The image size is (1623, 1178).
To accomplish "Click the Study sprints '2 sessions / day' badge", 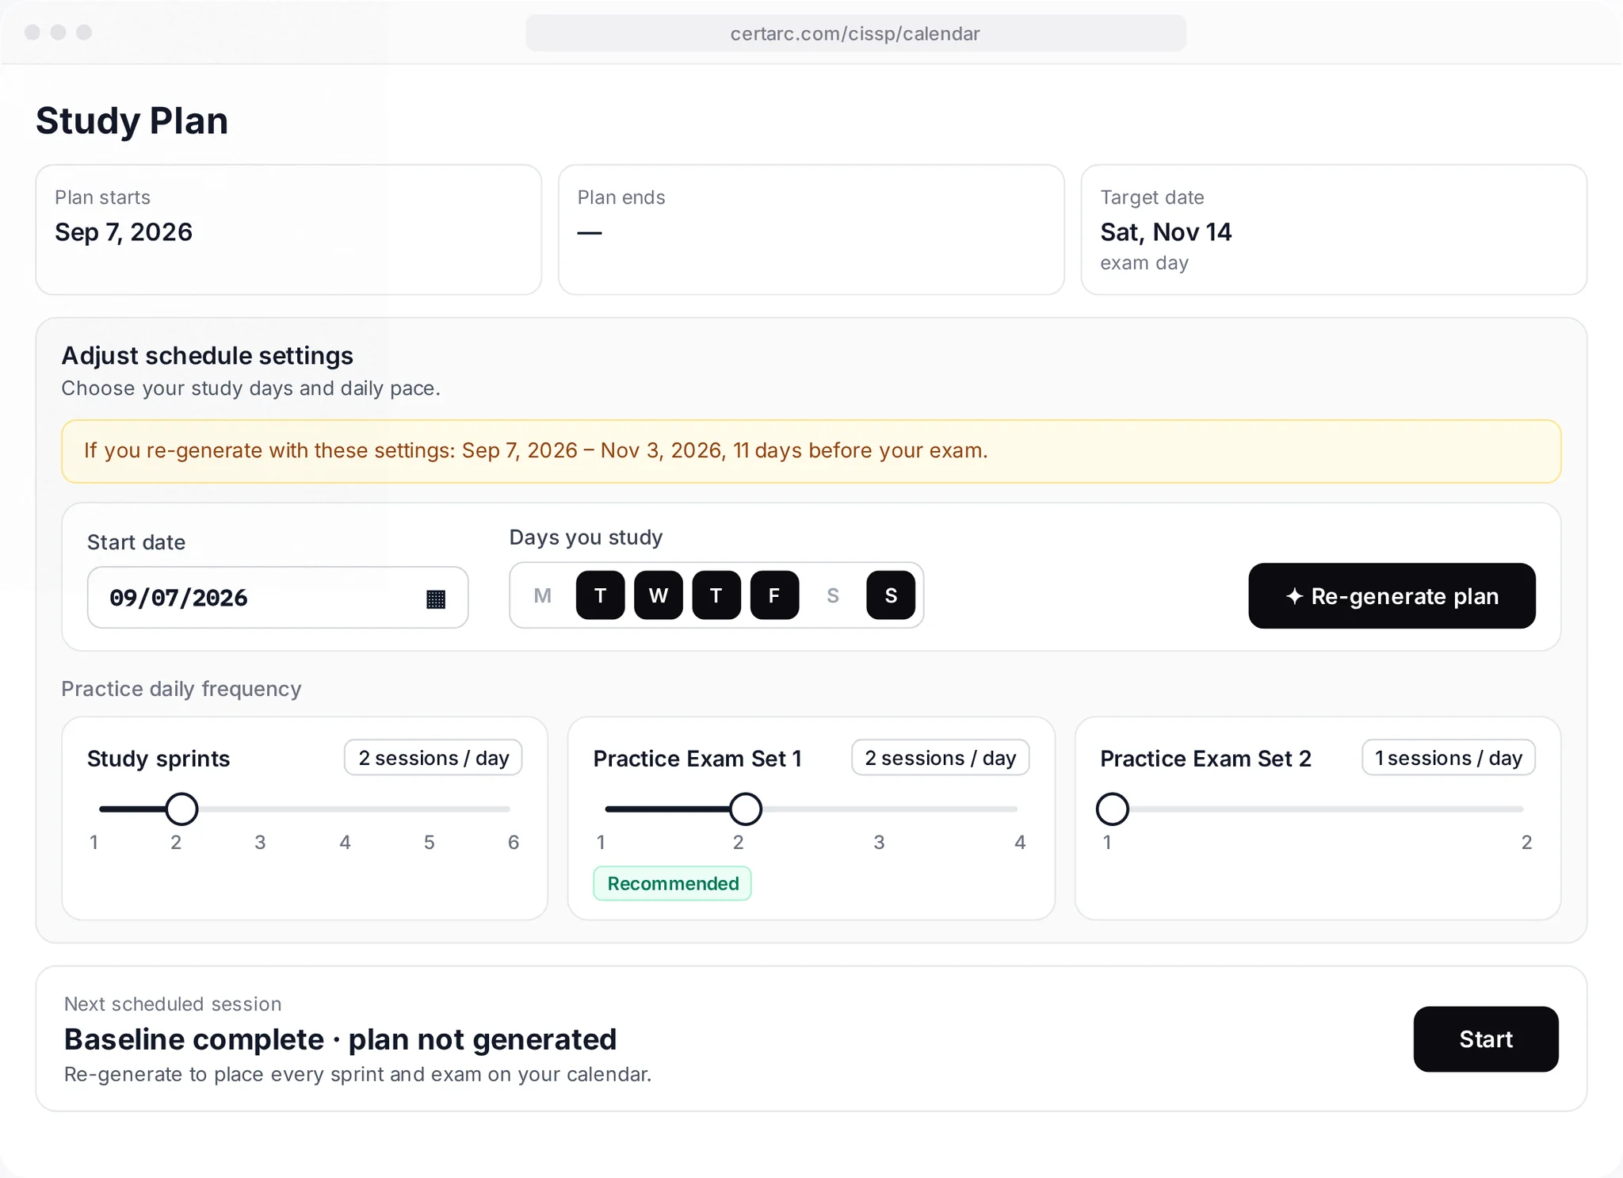I will click(x=433, y=758).
